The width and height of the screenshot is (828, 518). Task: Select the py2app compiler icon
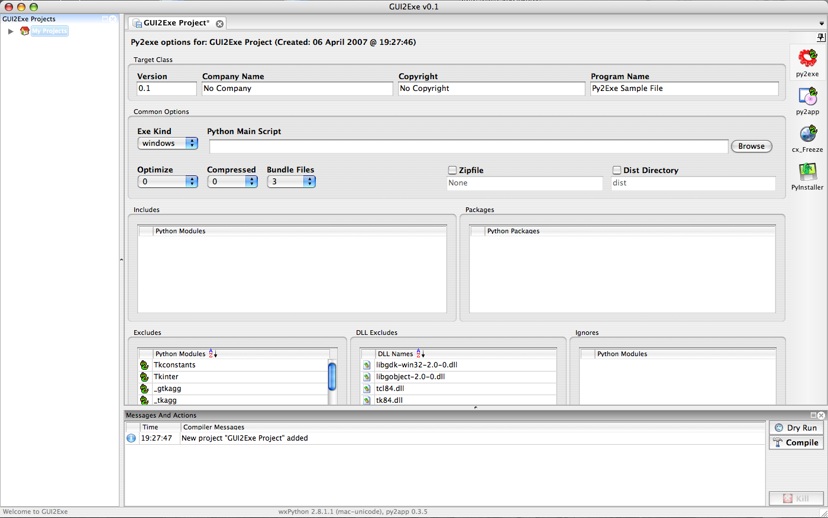coord(807,96)
